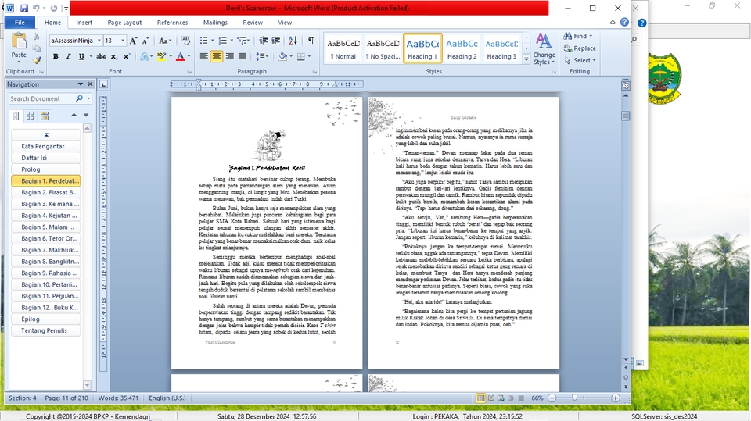This screenshot has height=421, width=751.
Task: Toggle Center alignment
Action: coord(217,56)
